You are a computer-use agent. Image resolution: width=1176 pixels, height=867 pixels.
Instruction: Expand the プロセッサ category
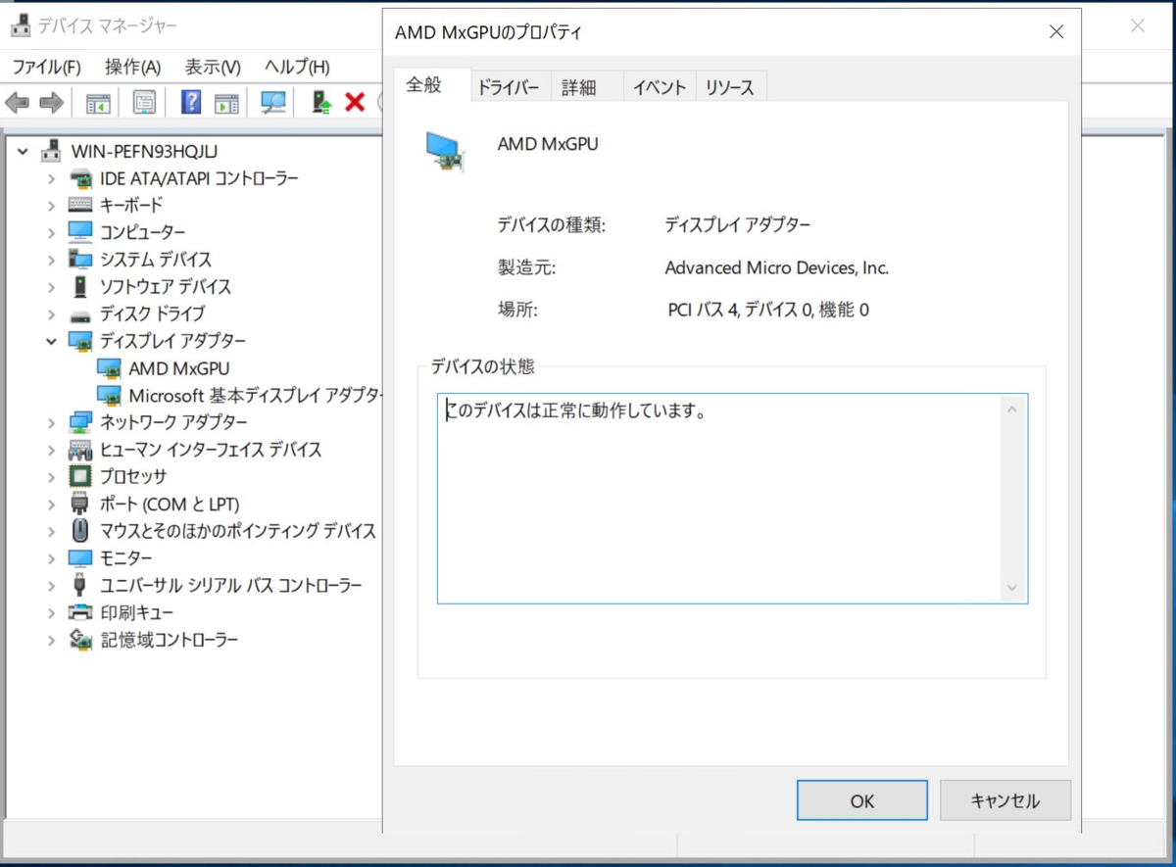pos(51,477)
